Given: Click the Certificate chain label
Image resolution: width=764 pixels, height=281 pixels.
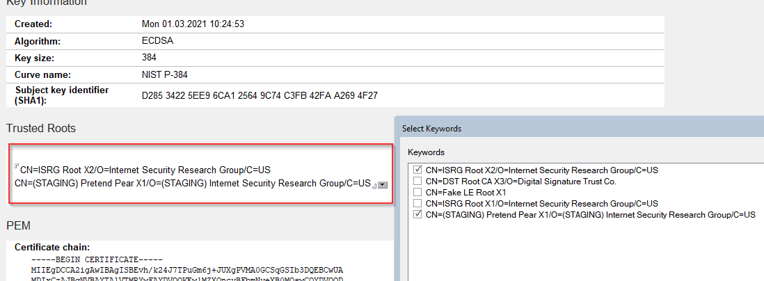Looking at the screenshot, I should (x=52, y=248).
